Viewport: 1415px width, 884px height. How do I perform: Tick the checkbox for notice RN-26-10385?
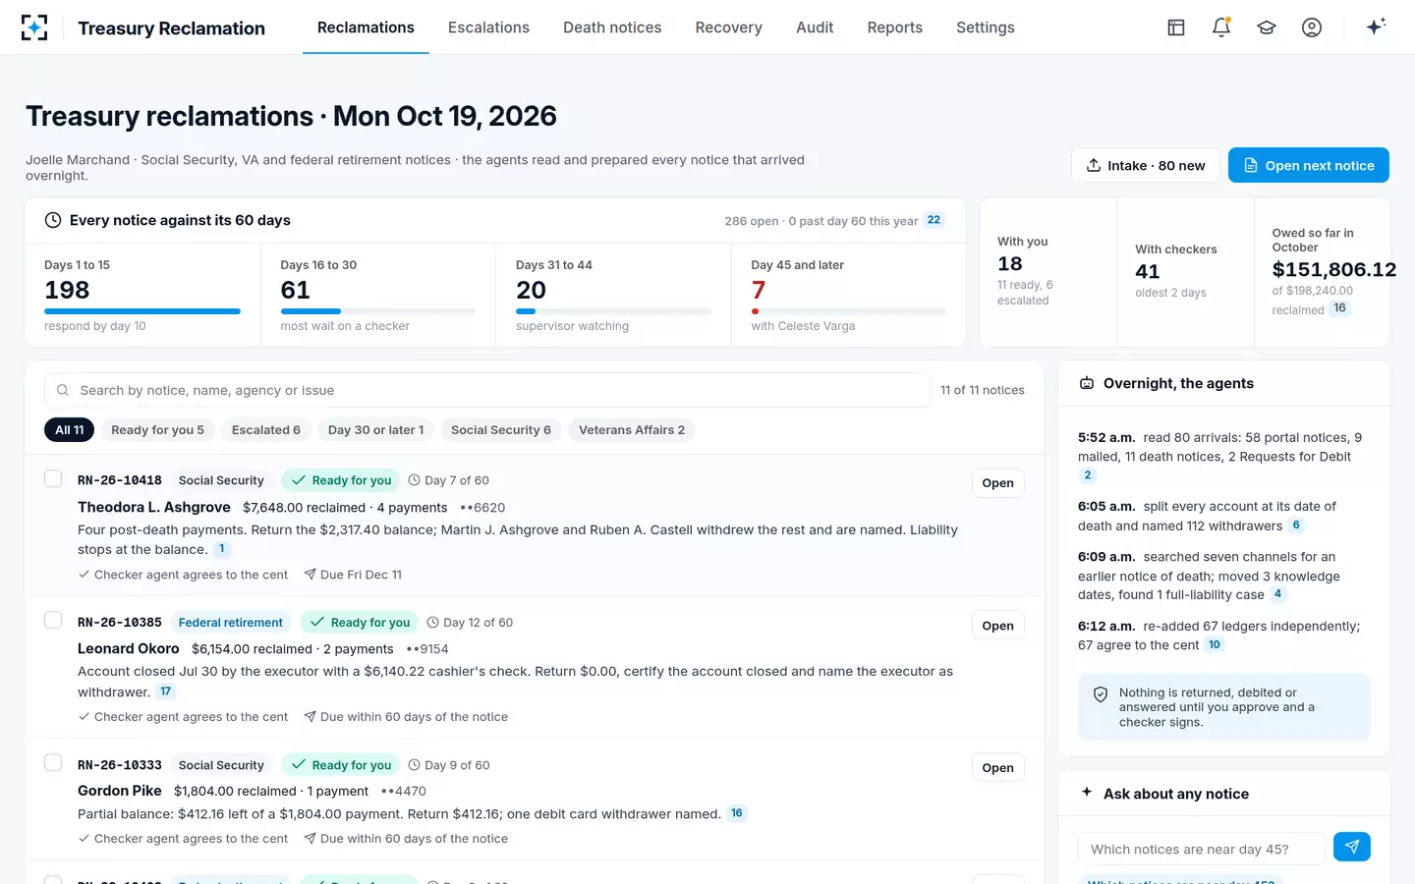click(x=53, y=621)
